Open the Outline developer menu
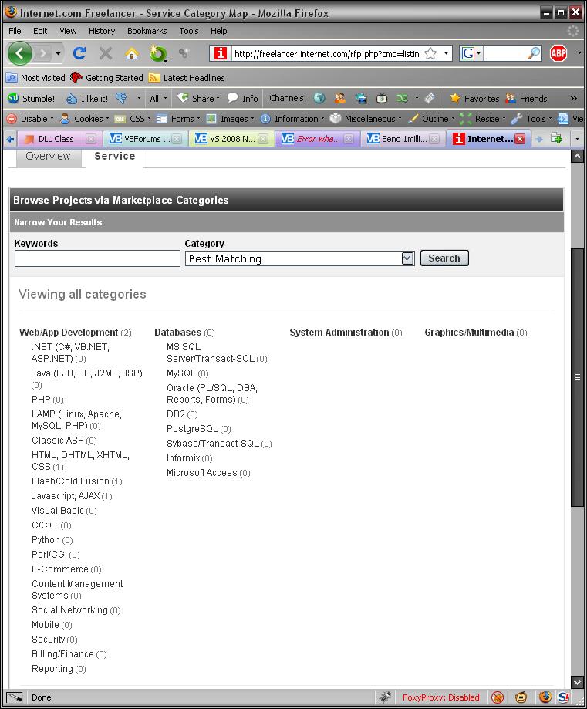Viewport: 587px width, 709px height. (431, 119)
